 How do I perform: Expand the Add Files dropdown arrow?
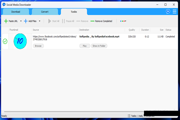[x=39, y=21]
